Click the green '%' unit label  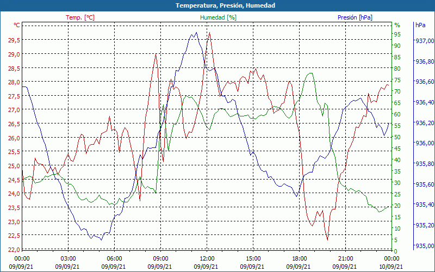click(x=397, y=25)
